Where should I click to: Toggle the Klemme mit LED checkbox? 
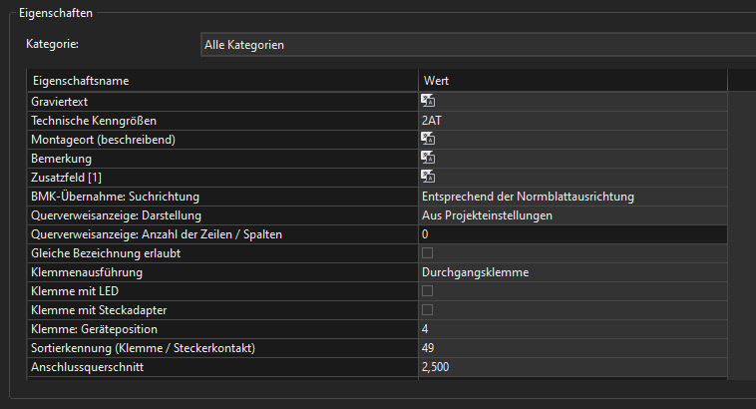tap(427, 291)
